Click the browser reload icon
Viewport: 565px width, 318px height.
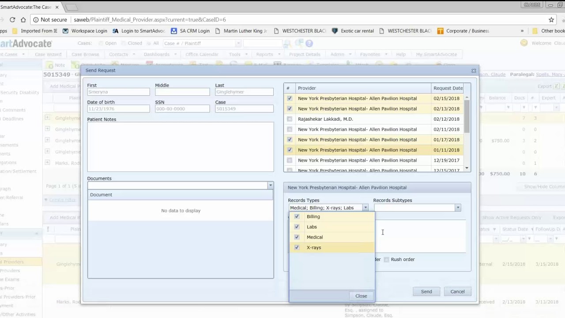[12, 19]
